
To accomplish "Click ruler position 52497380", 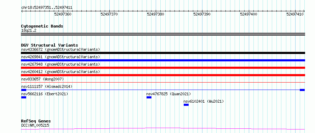I will (156, 14).
